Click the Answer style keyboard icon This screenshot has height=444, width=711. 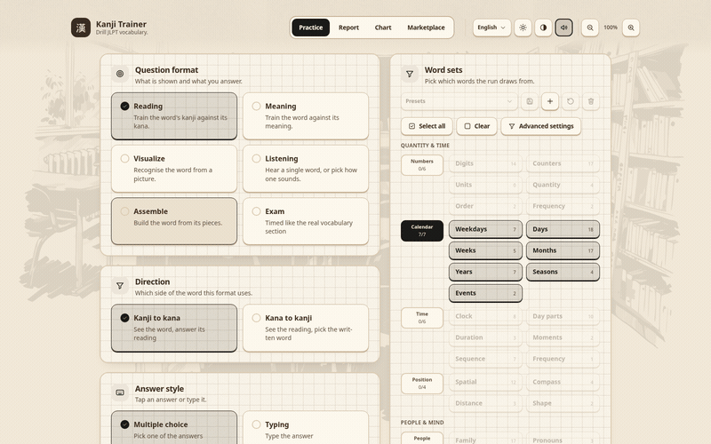[x=120, y=392]
